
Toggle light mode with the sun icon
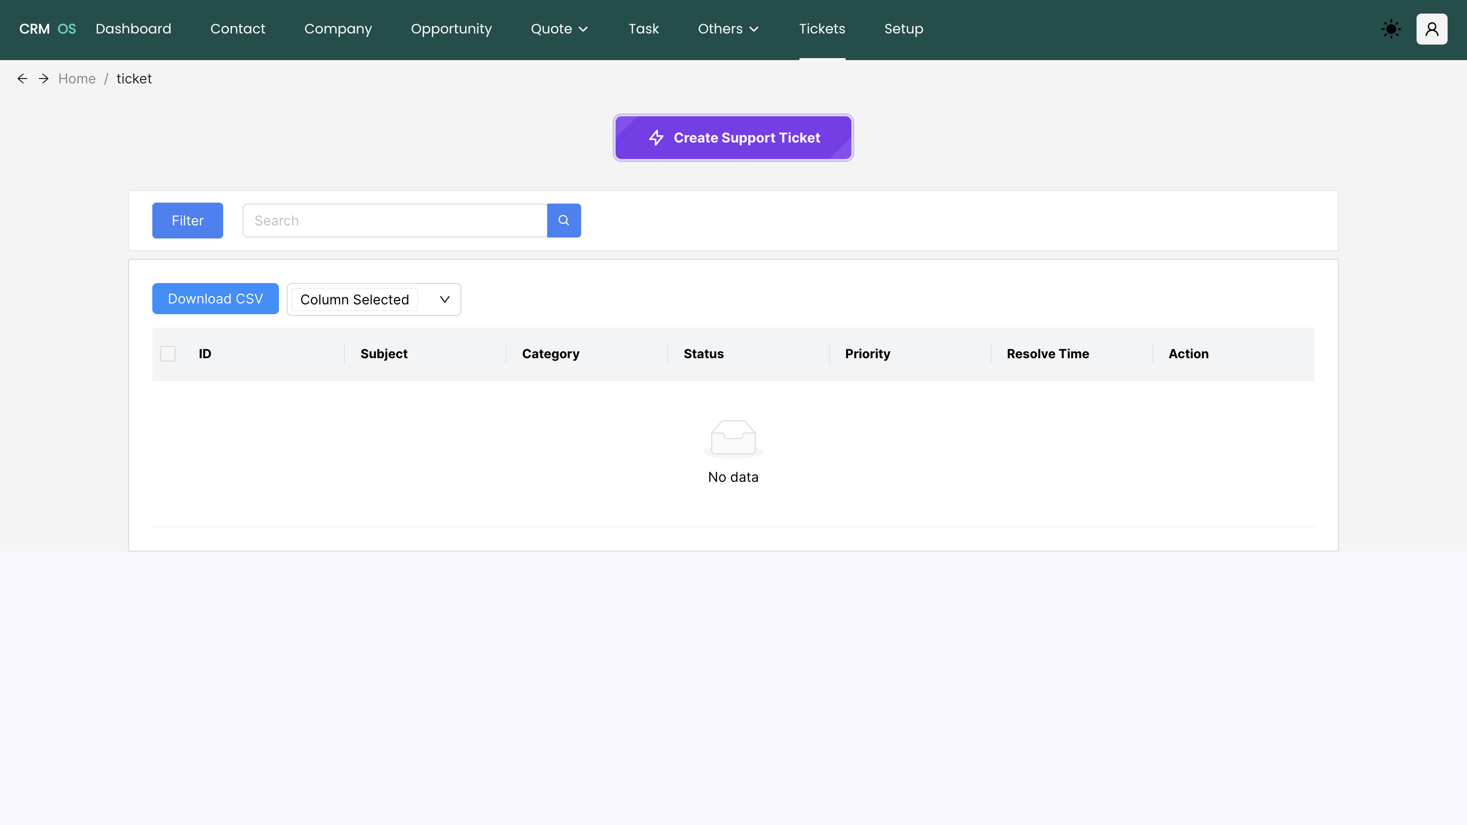(1391, 29)
